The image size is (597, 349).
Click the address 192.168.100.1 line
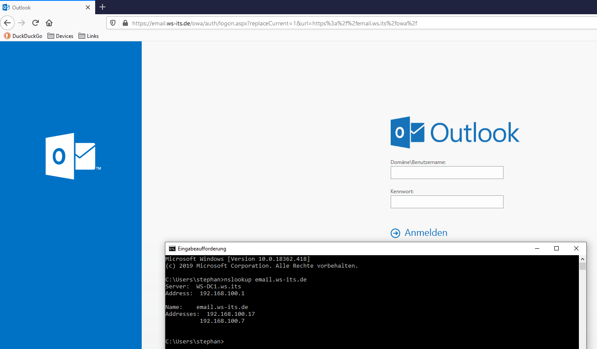(x=205, y=293)
